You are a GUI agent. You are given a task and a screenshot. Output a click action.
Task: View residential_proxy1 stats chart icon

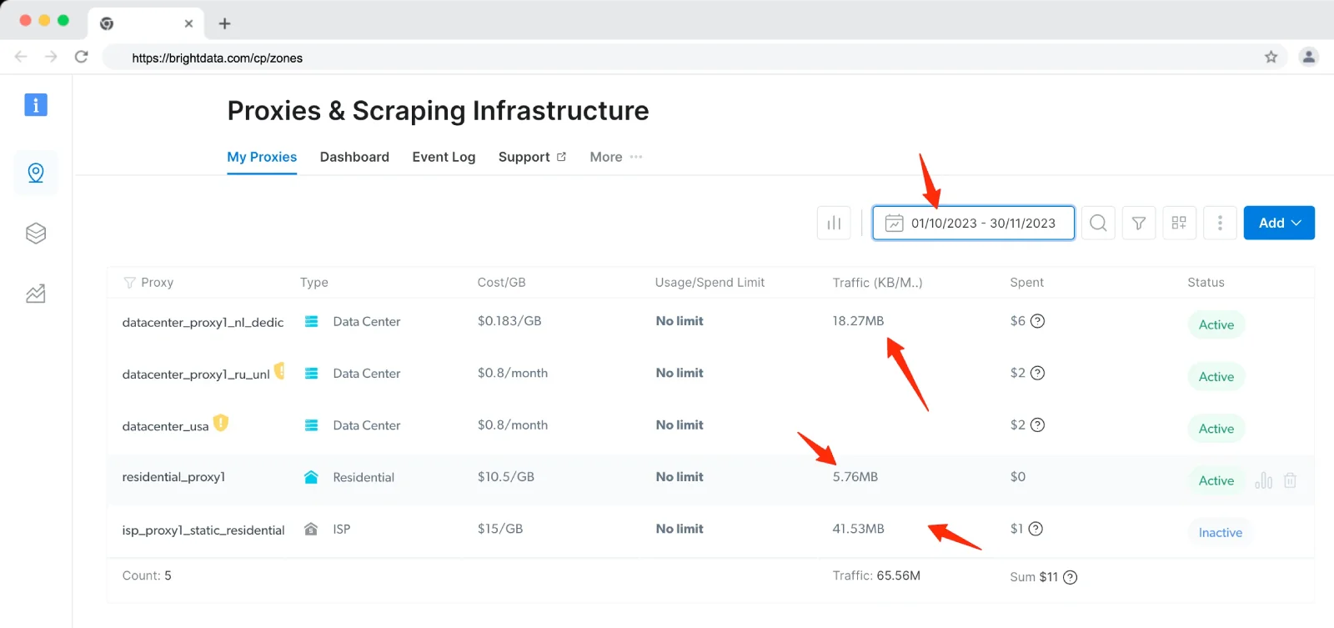pos(1263,480)
